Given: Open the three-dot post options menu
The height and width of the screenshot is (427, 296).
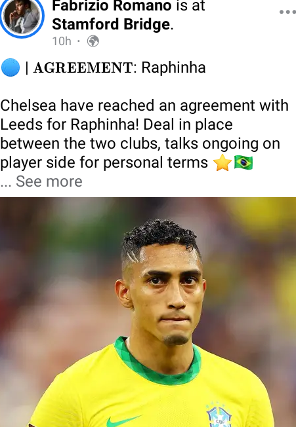Looking at the screenshot, I should [287, 12].
